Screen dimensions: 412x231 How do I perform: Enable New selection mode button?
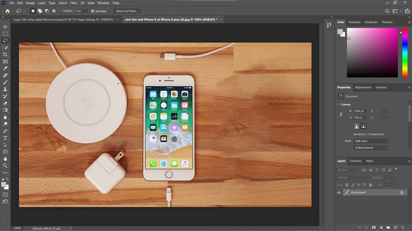(x=33, y=11)
